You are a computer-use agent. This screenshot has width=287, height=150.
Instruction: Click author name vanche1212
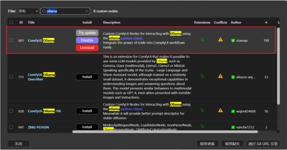[245, 127]
